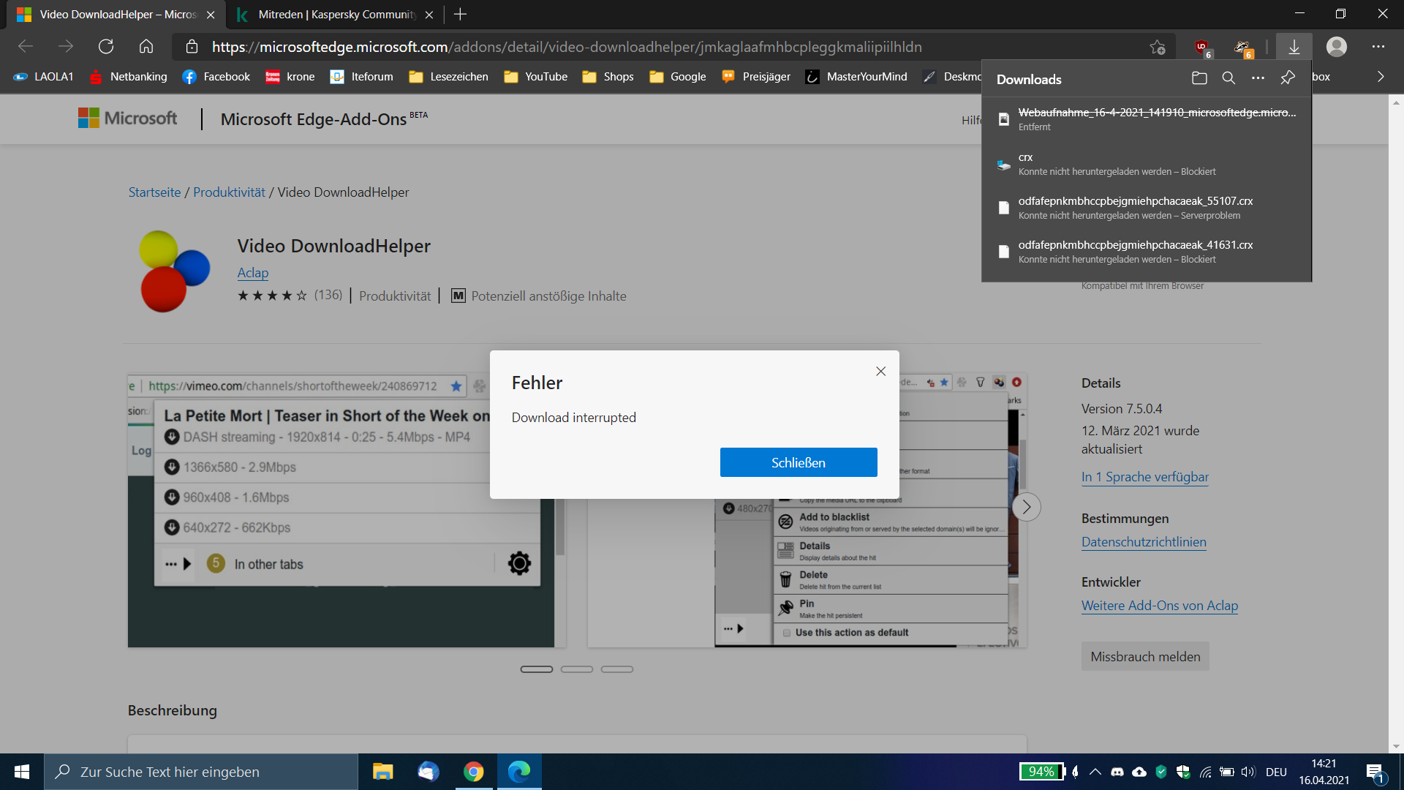This screenshot has width=1404, height=790.
Task: Open the Edge downloads toolbar icon
Action: point(1294,47)
